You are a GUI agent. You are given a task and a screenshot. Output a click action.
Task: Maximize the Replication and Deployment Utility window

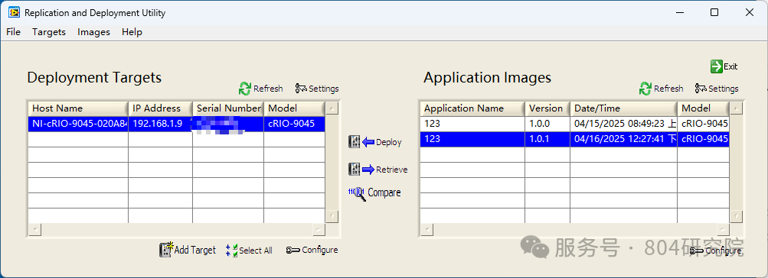714,13
